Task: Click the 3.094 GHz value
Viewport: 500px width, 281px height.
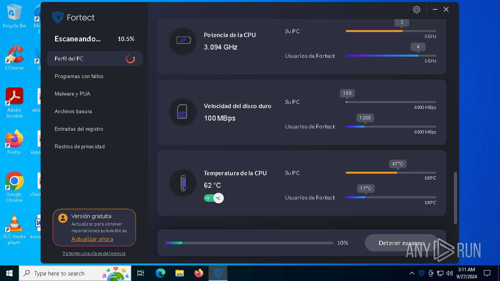Action: 221,47
